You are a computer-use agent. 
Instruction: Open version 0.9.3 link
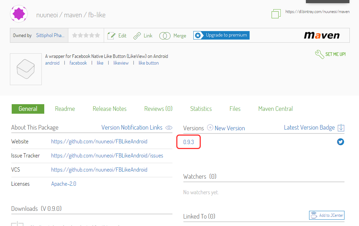point(189,142)
